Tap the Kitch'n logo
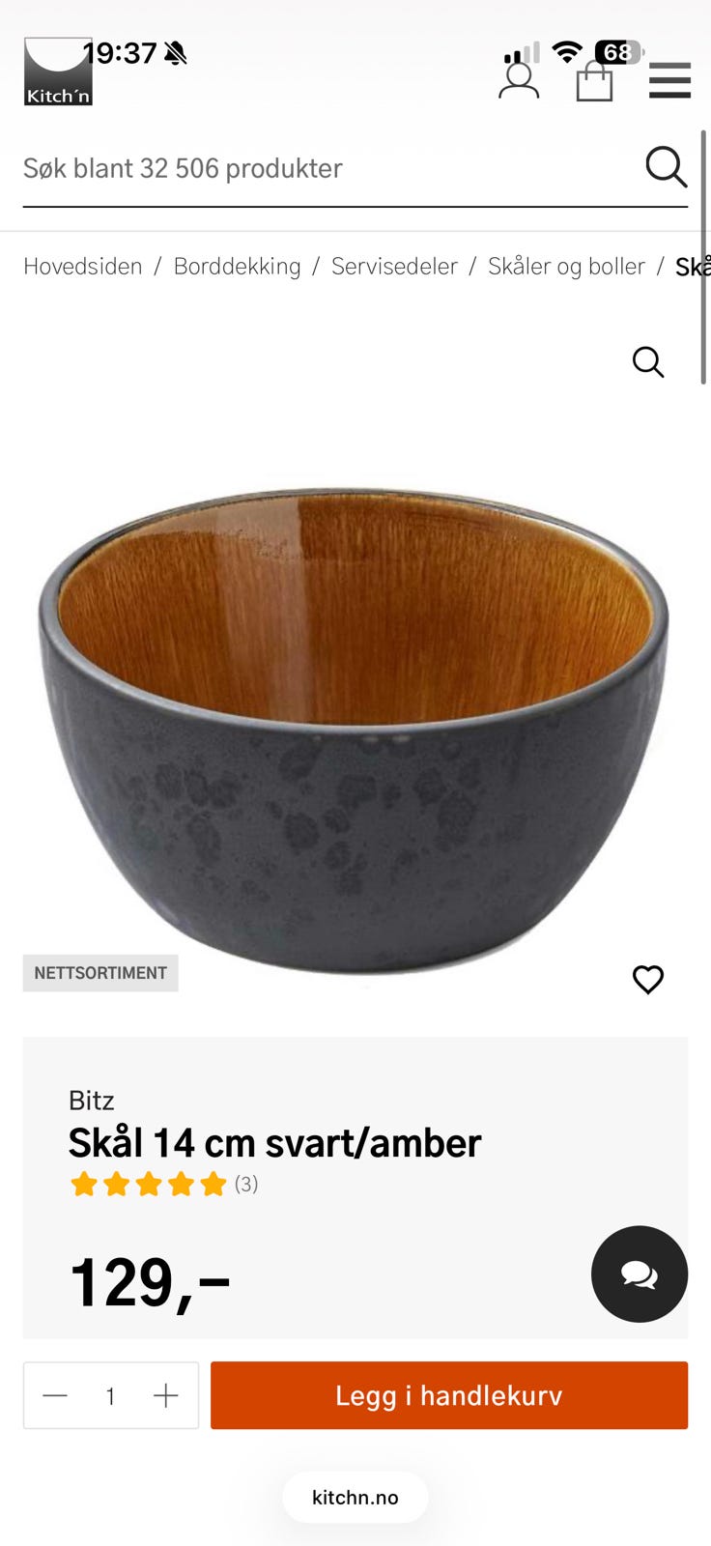Image resolution: width=711 pixels, height=1546 pixels. click(58, 72)
